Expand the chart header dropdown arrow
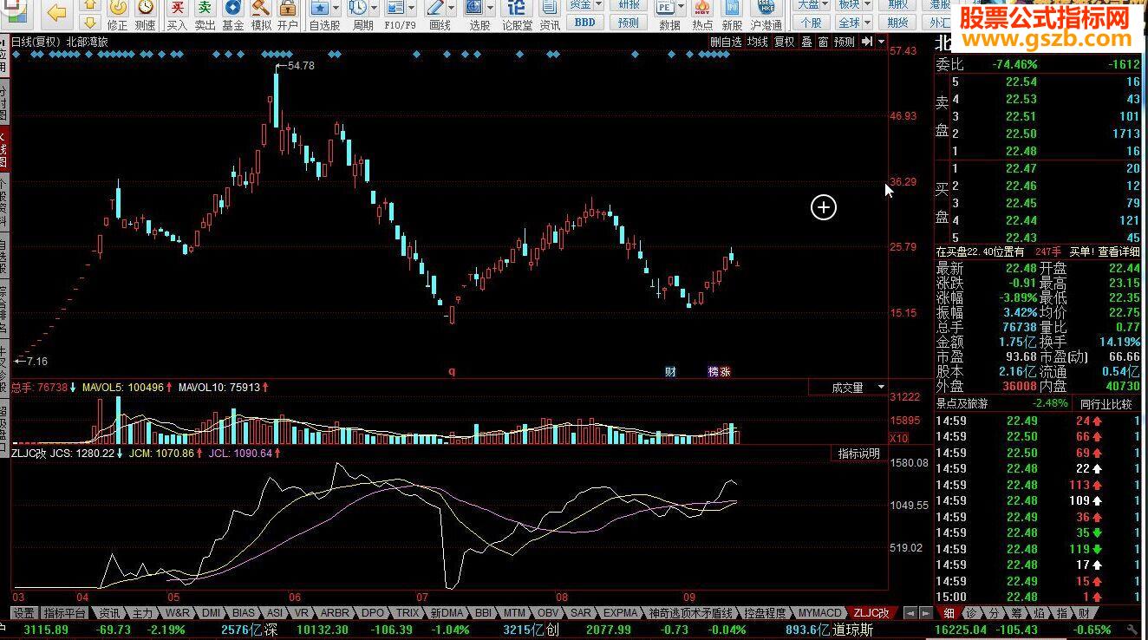This screenshot has width=1148, height=640. point(881,42)
